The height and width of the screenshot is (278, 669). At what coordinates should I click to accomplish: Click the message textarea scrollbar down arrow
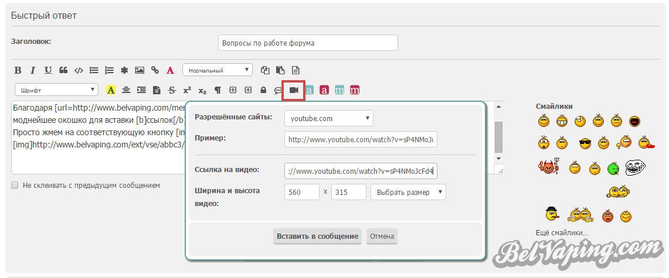coord(498,159)
